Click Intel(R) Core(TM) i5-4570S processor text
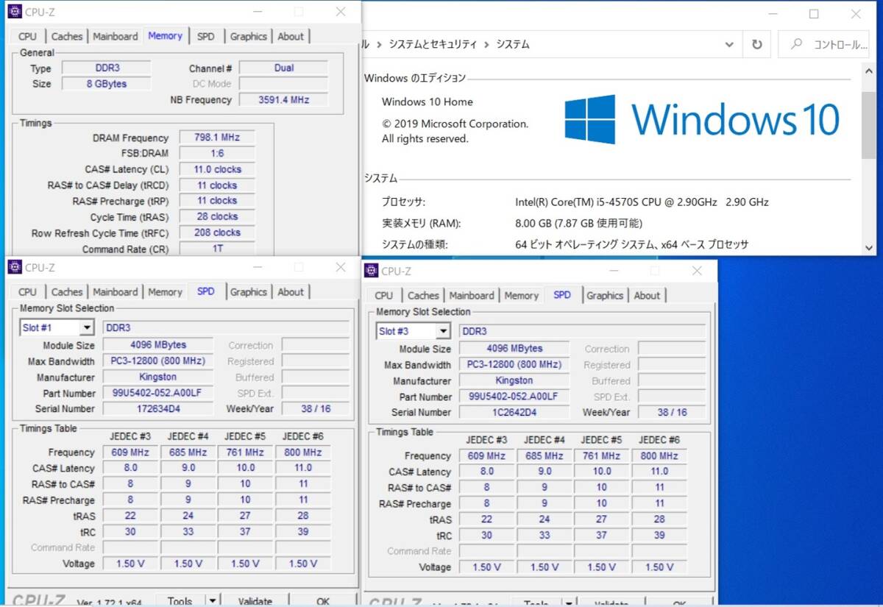883x607 pixels. coord(642,202)
